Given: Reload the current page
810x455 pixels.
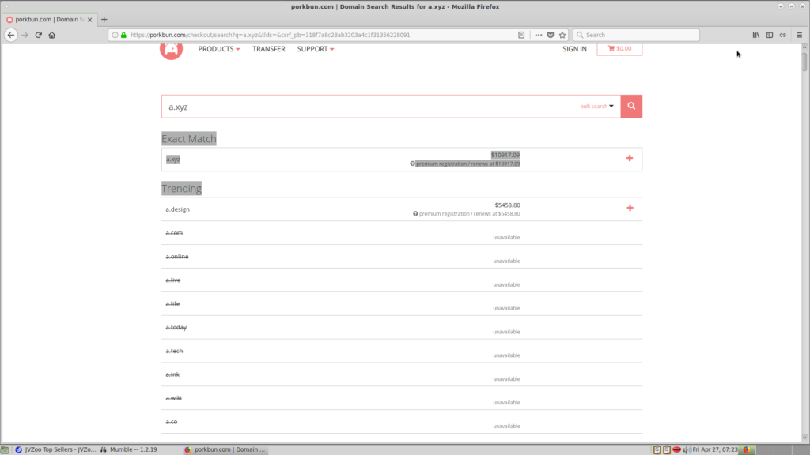Looking at the screenshot, I should [x=38, y=35].
